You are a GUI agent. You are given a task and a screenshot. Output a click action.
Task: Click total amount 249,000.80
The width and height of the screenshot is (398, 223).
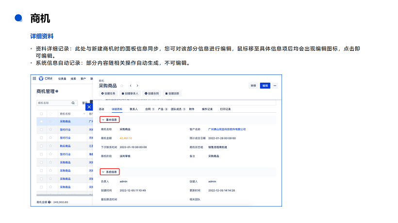(x=61, y=202)
